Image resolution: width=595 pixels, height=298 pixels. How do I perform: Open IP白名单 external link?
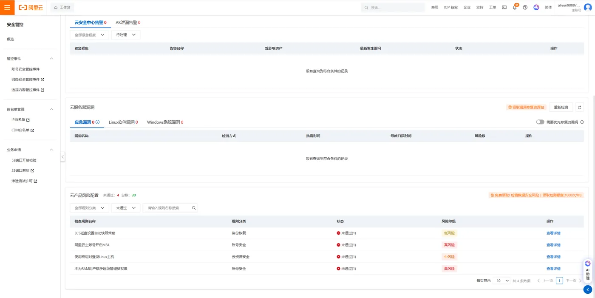click(x=20, y=120)
